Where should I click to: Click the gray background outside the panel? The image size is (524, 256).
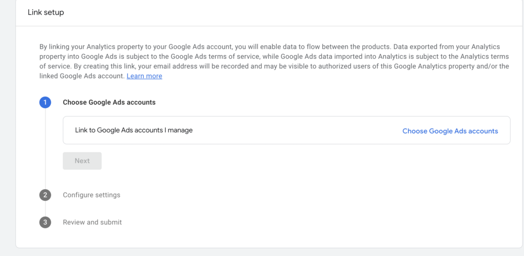(x=7, y=133)
